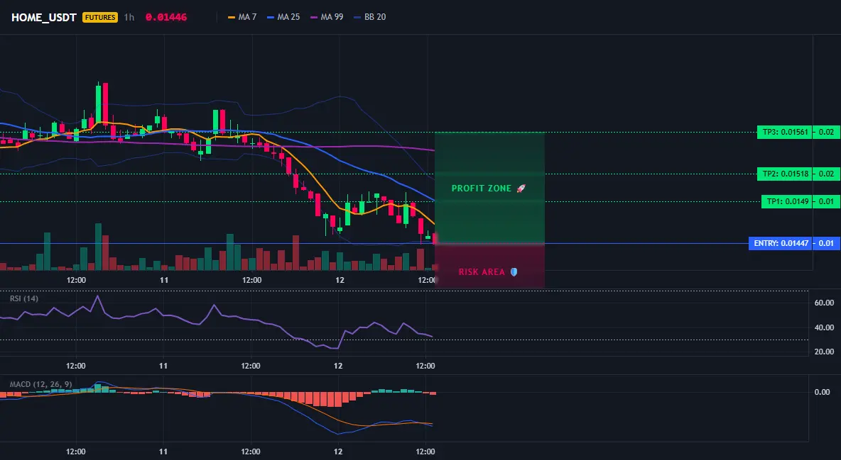The image size is (841, 460).
Task: Click the PROFIT ZONE text
Action: (482, 189)
